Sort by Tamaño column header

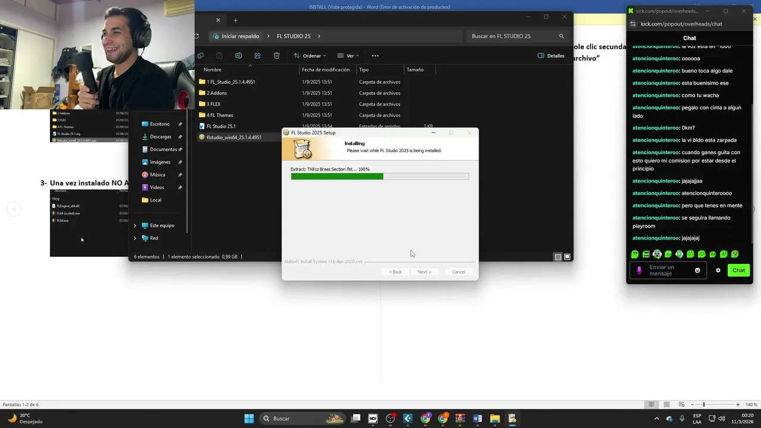point(415,70)
